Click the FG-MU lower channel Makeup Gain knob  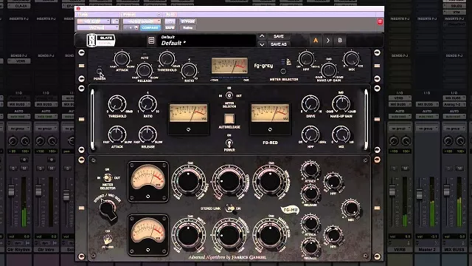coord(270,235)
